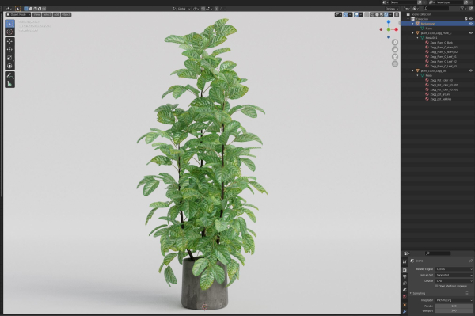Open the Options button in viewport header

[x=392, y=9]
